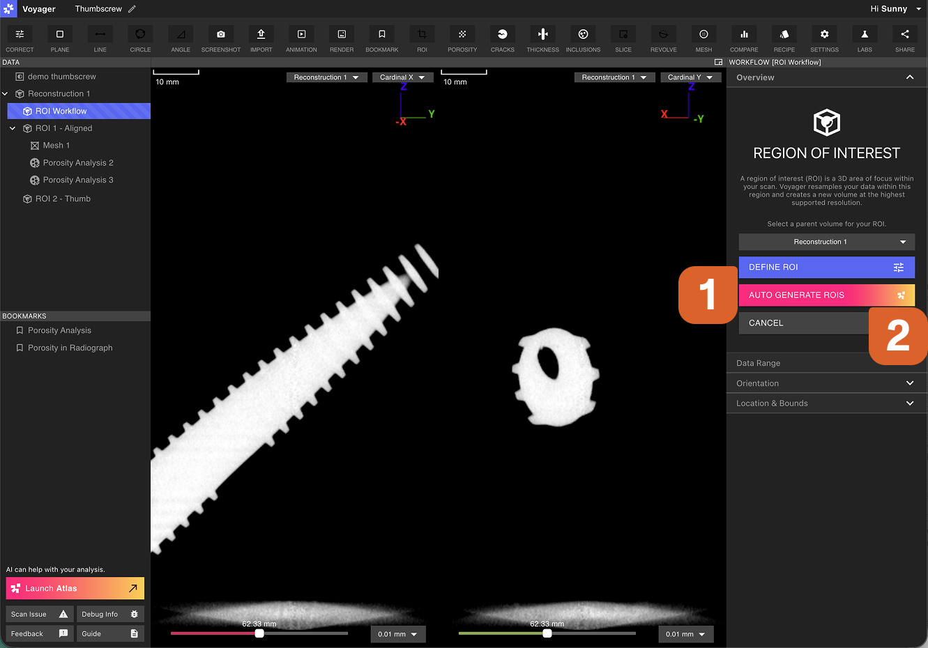The image size is (928, 648).
Task: Click the Define ROI button
Action: [826, 268]
